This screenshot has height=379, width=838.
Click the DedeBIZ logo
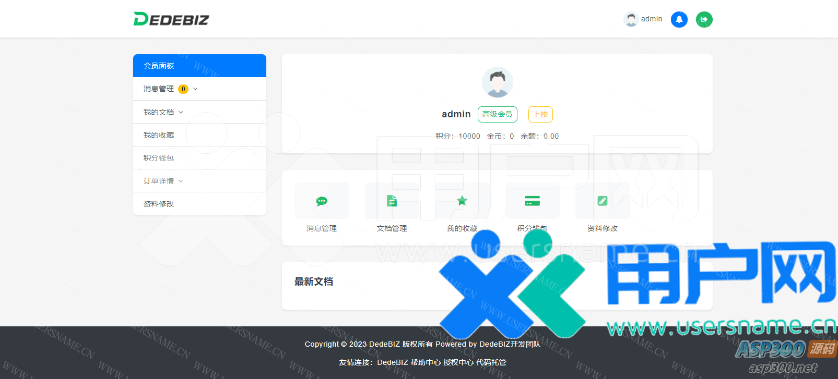(171, 19)
